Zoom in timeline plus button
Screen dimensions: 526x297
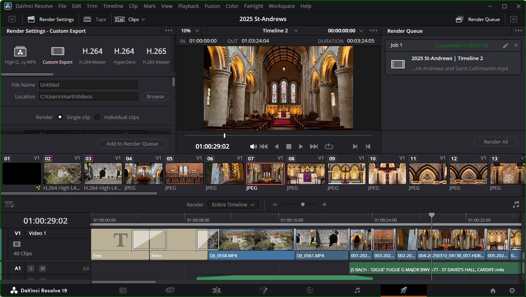tap(324, 205)
